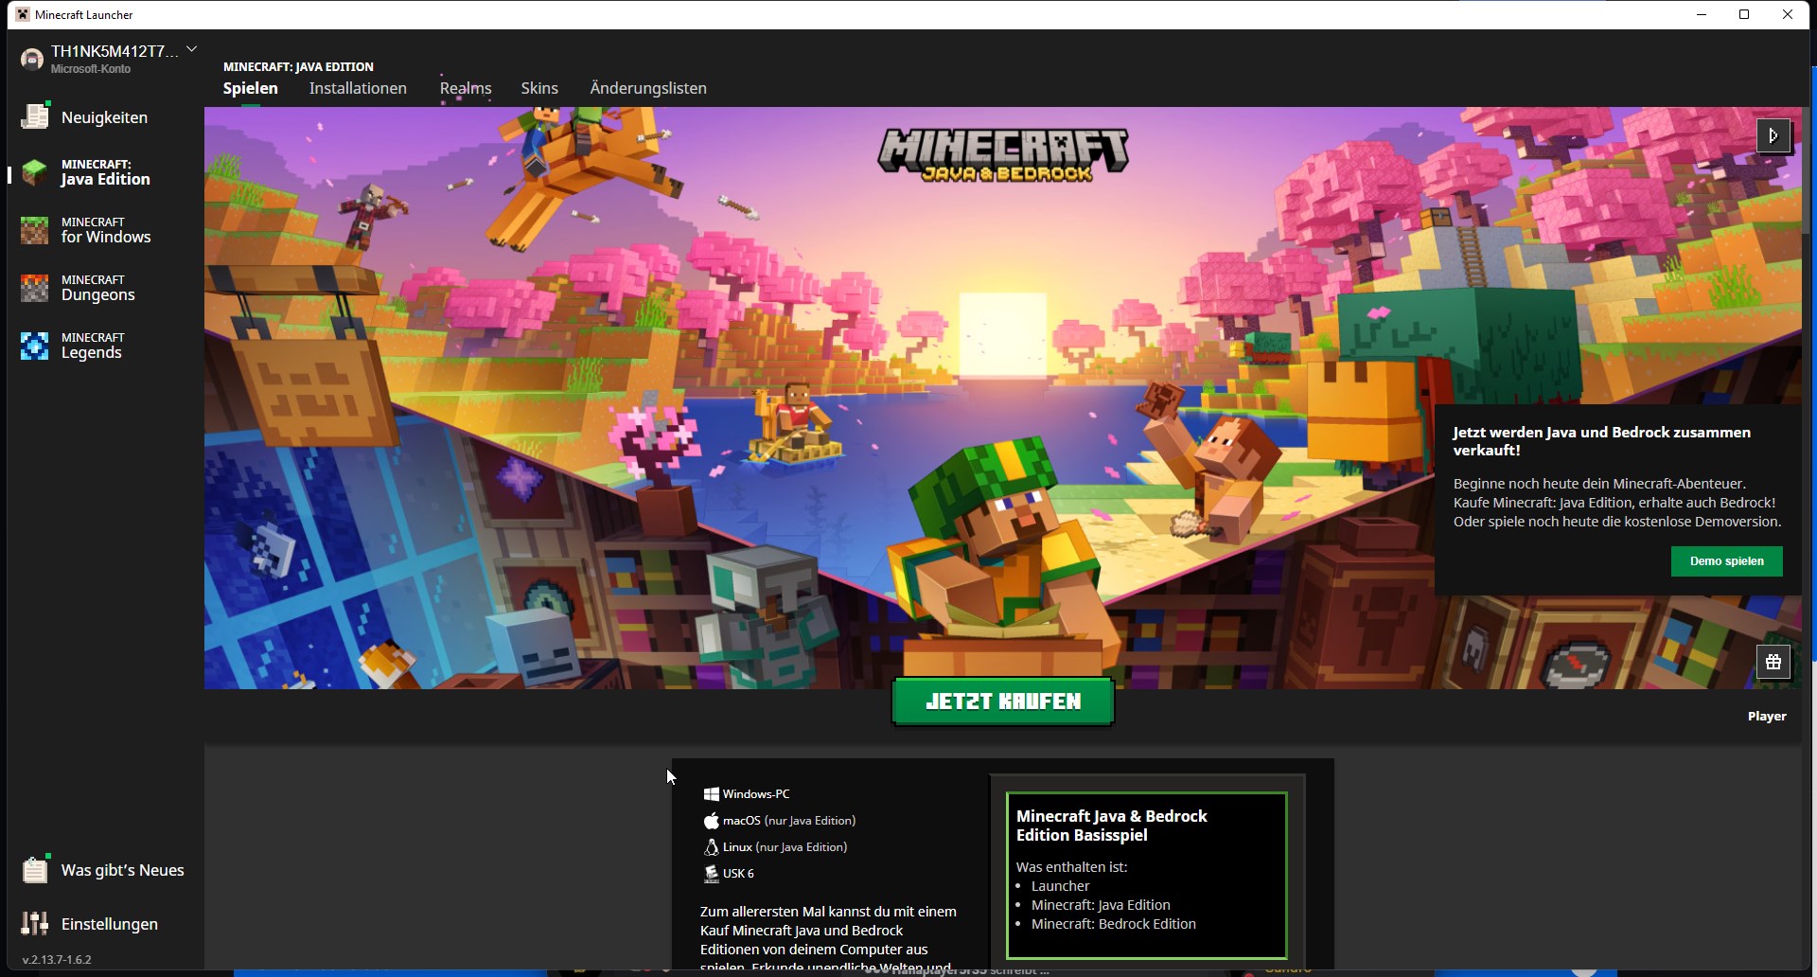Select Minecraft Java & Bedrock Basisspiel card
Screen dimensions: 1817x977
(1146, 875)
